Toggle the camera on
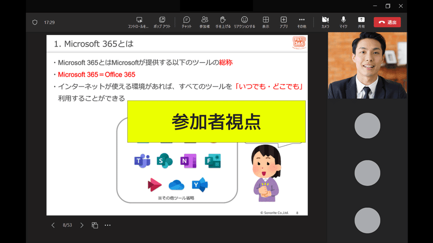Viewport: 433px width, 243px height. pyautogui.click(x=325, y=22)
